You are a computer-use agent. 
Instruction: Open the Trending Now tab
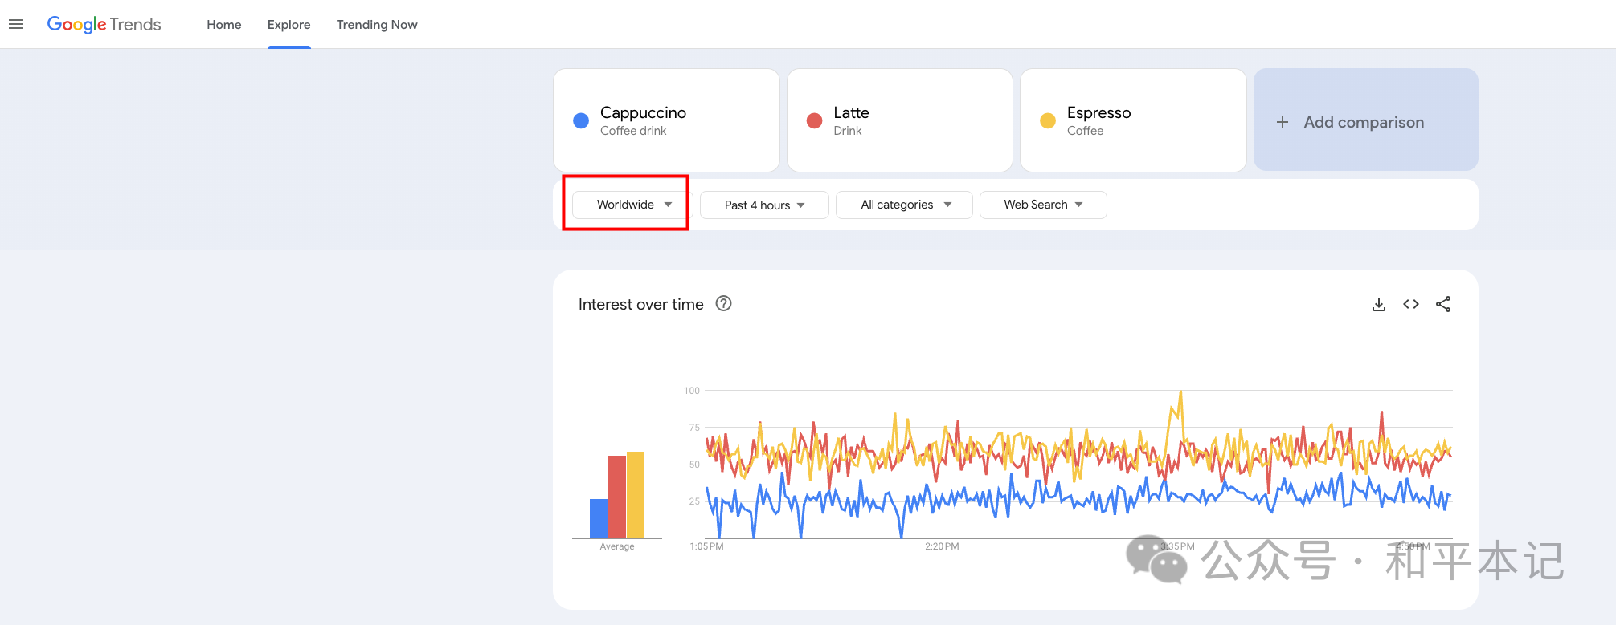point(377,25)
